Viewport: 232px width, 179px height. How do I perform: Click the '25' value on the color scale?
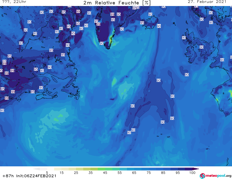[x=76, y=173]
